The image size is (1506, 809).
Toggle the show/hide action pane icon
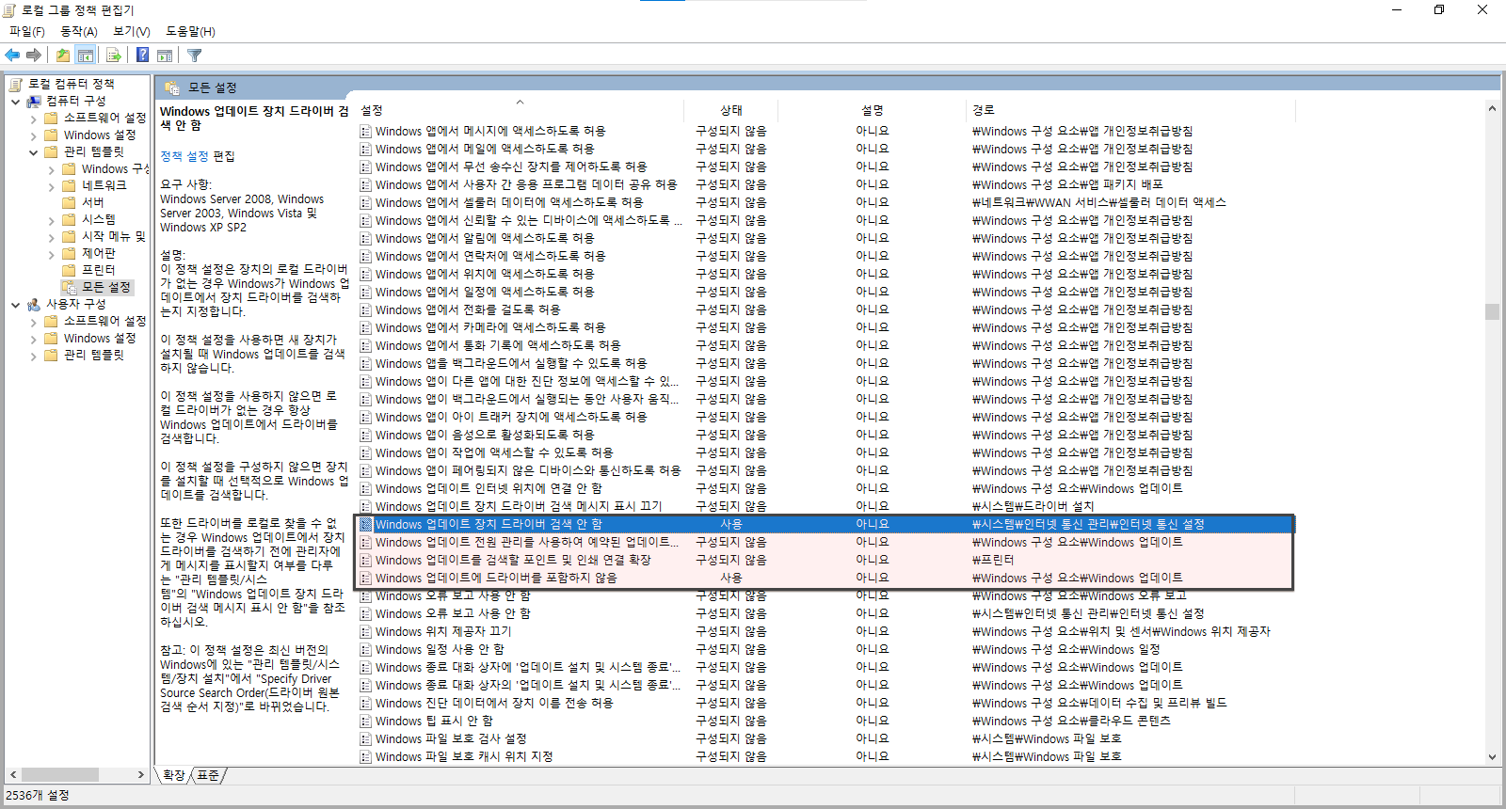coord(165,55)
